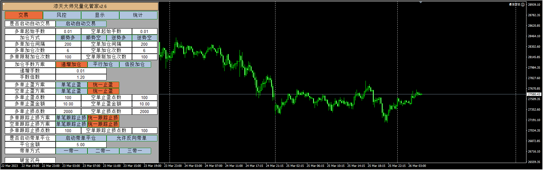
Task: Click the 破釜沉舟 label
Action: click(x=30, y=160)
